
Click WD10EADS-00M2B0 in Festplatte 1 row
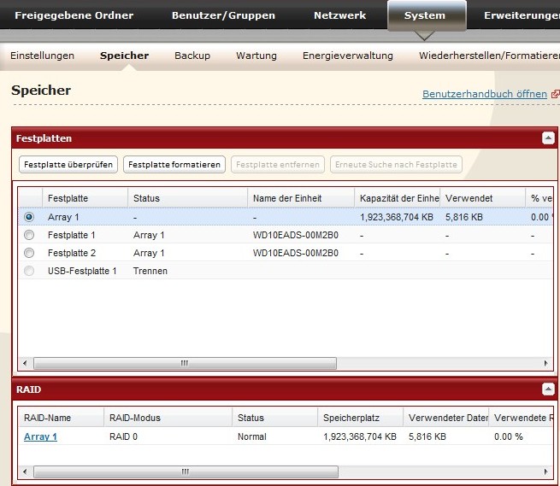pos(295,235)
